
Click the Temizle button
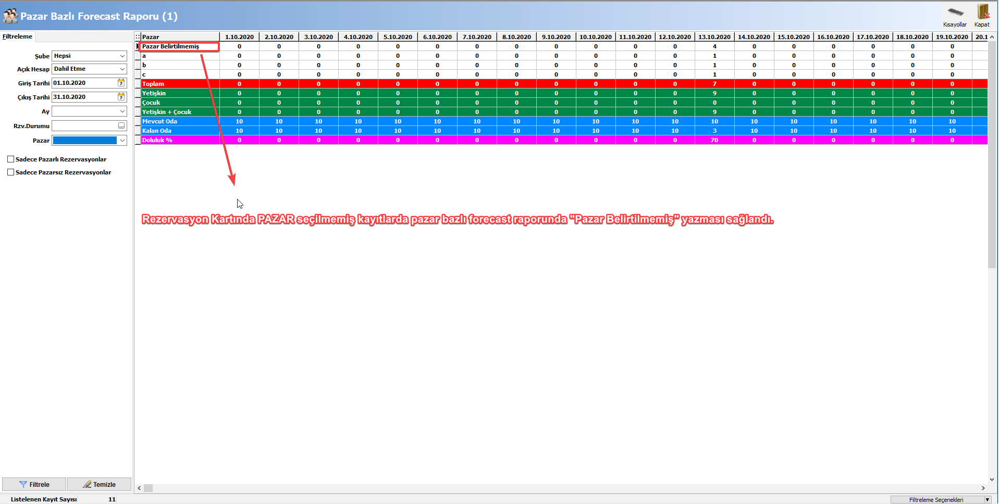tap(99, 484)
